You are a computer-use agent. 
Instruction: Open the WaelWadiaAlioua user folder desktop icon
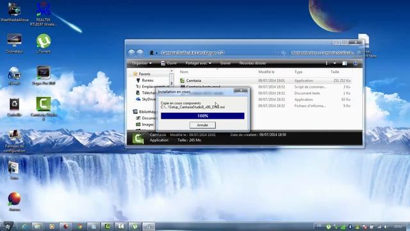[x=14, y=12]
